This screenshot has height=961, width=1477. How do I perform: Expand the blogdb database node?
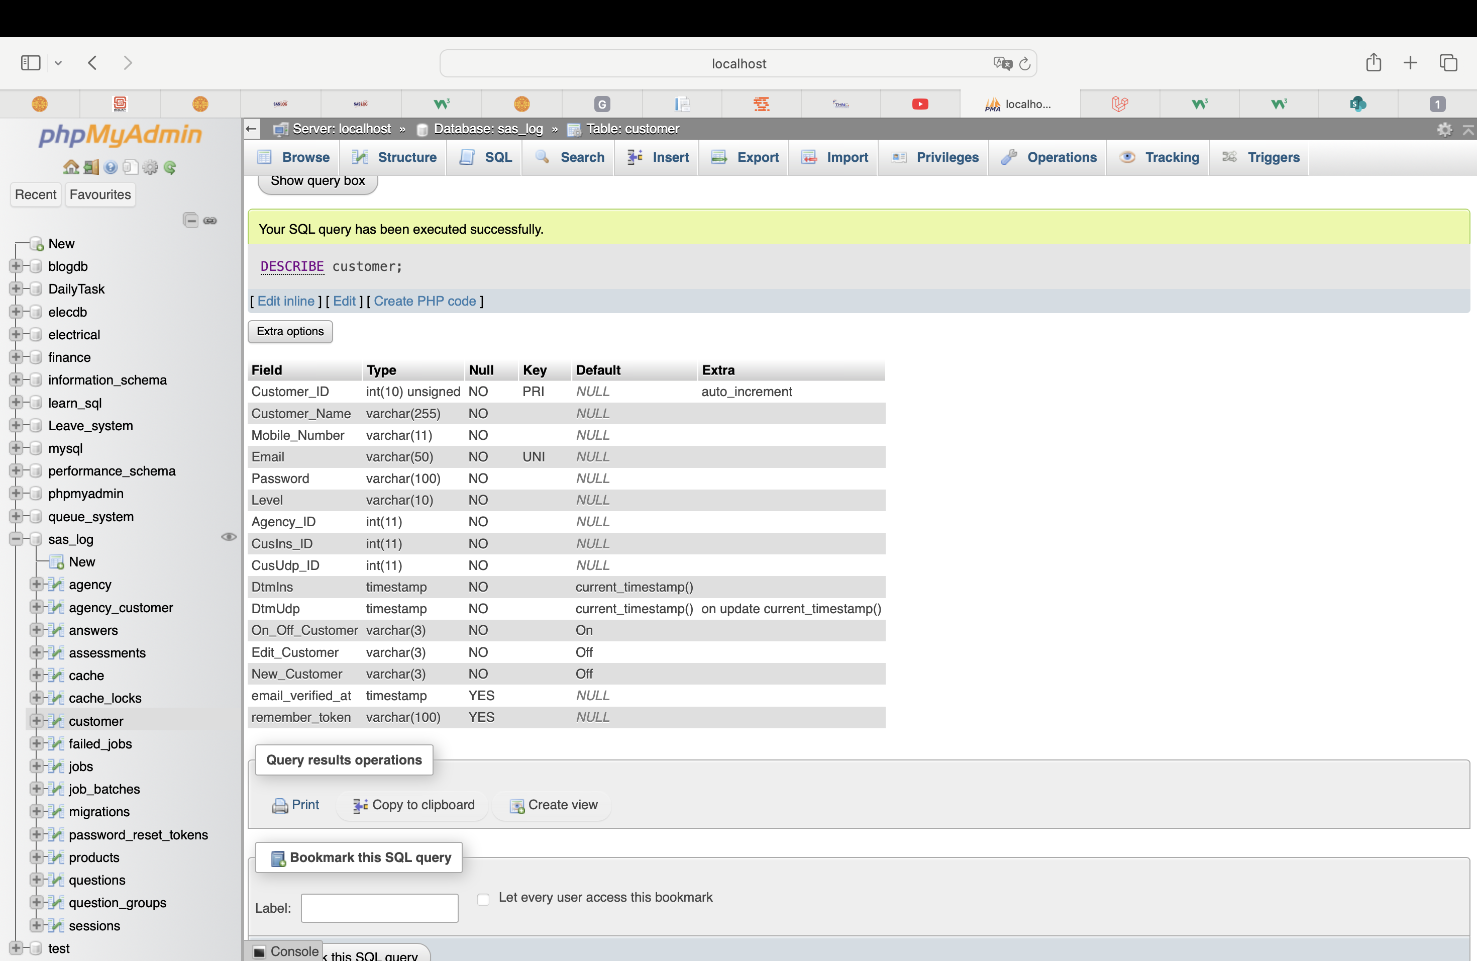tap(16, 266)
